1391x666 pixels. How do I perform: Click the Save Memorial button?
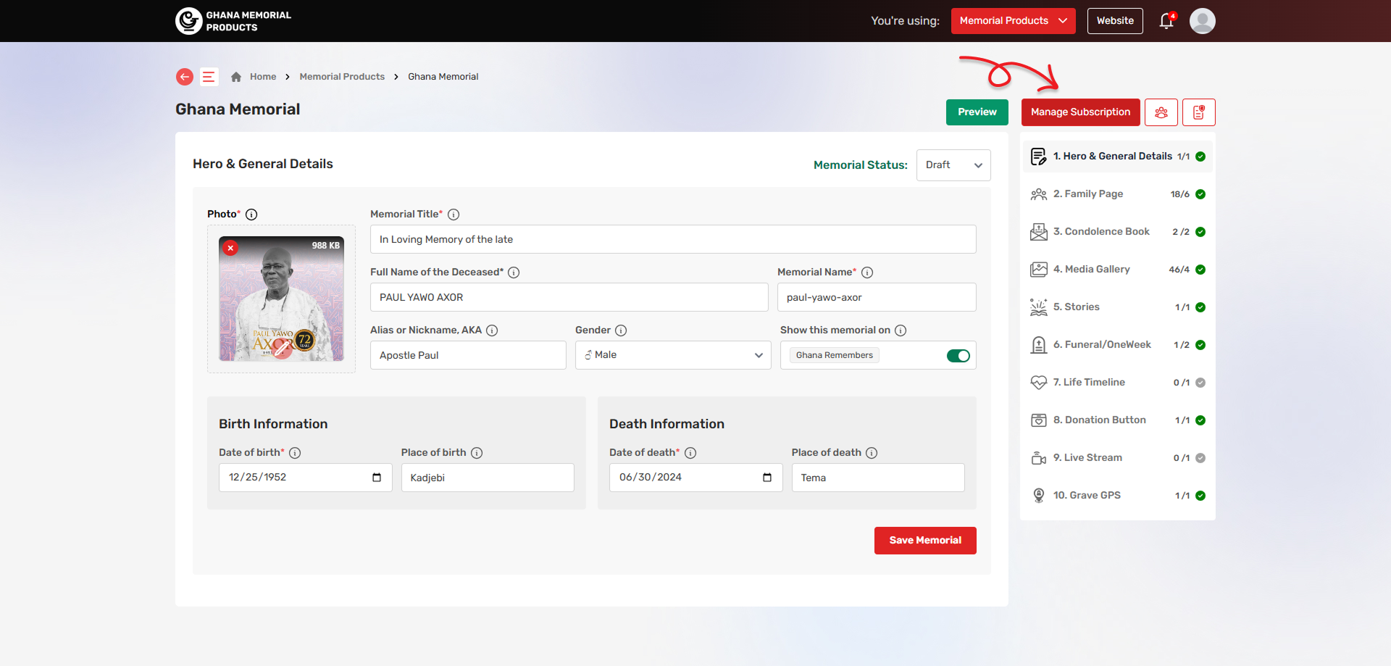(925, 540)
